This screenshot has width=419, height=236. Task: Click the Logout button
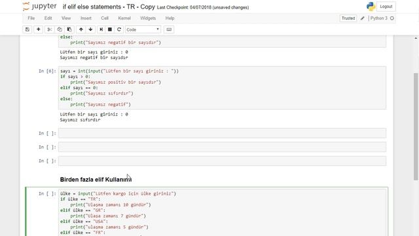pos(386,7)
